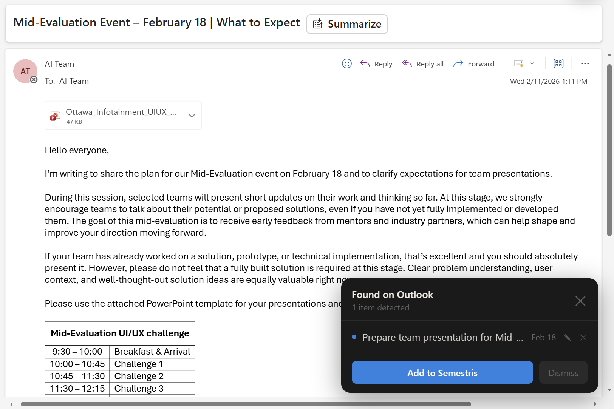Remove AI Team sender via avatar x badge

[34, 79]
